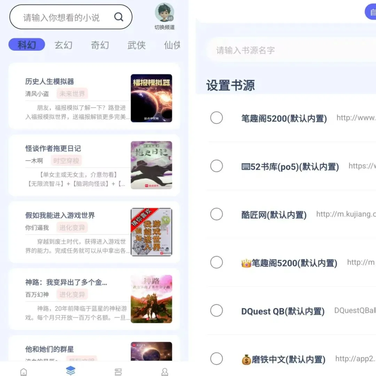The image size is (376, 376).
Task: Tap the 切换频道 avatar icon
Action: tap(164, 13)
